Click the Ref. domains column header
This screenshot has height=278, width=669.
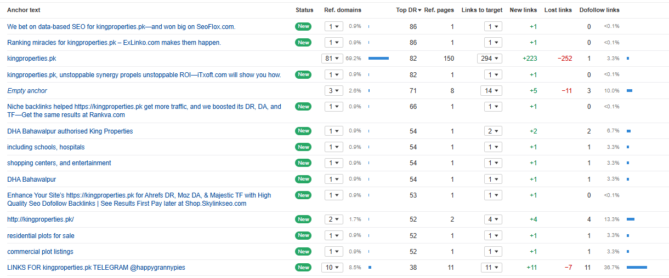(x=342, y=10)
